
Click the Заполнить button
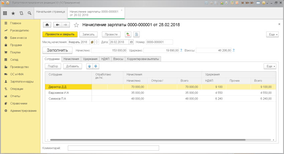point(57,50)
